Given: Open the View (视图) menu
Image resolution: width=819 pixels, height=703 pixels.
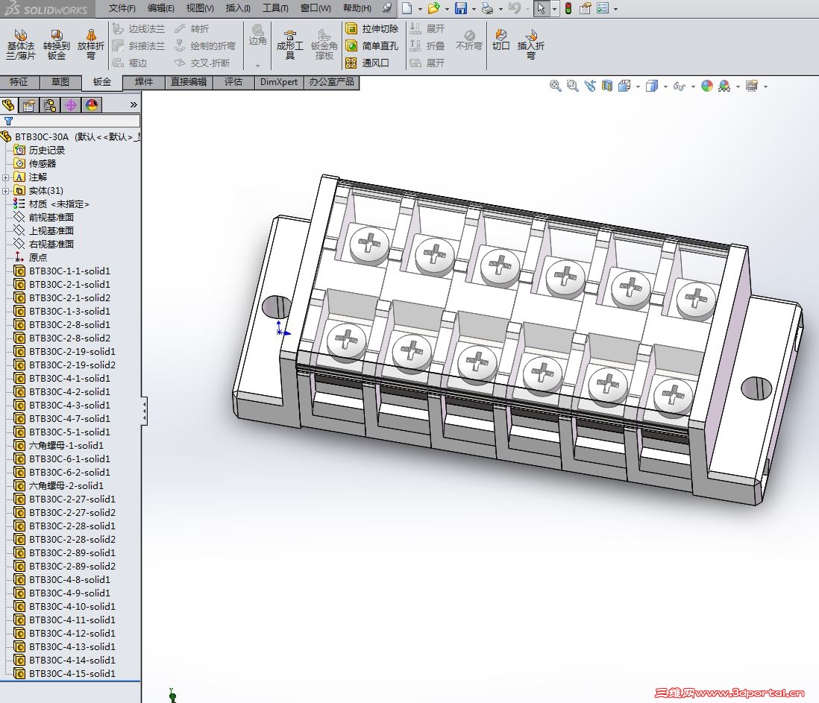Looking at the screenshot, I should (x=200, y=8).
